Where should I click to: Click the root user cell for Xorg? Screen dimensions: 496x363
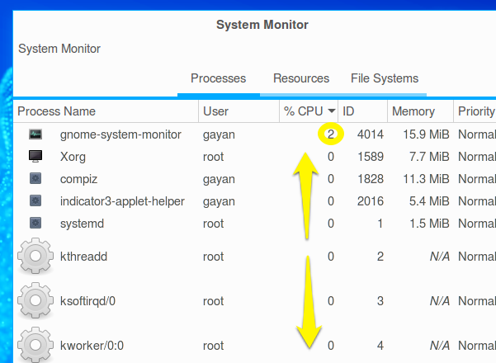coord(213,157)
